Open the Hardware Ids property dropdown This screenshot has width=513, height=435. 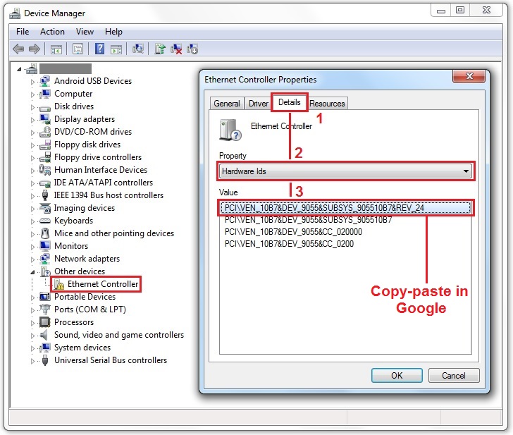(x=345, y=171)
